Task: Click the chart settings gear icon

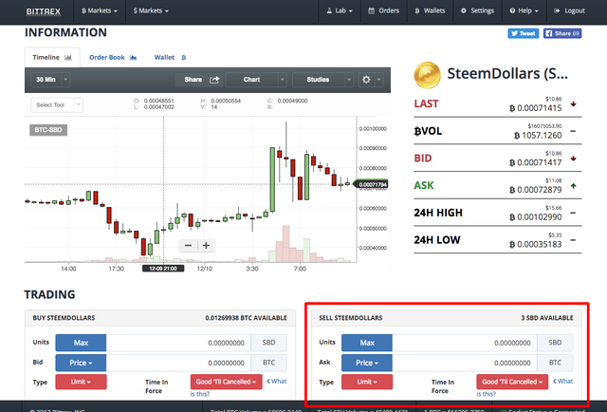Action: 366,80
